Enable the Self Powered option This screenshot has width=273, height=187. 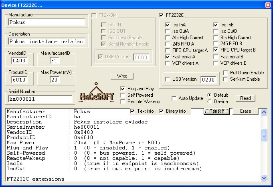point(123,95)
